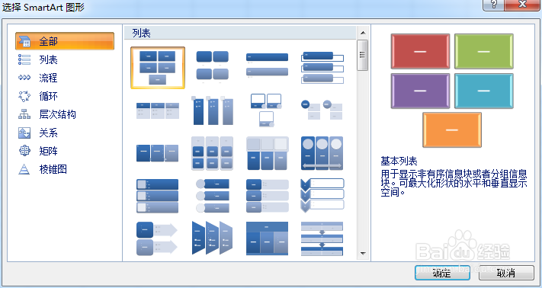Click the scrollbar up arrow in layout gallery
This screenshot has height=288, width=542.
pos(363,33)
